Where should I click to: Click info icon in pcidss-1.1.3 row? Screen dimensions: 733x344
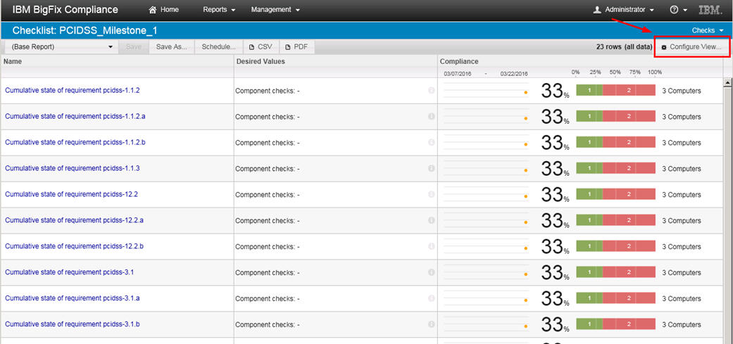click(432, 168)
